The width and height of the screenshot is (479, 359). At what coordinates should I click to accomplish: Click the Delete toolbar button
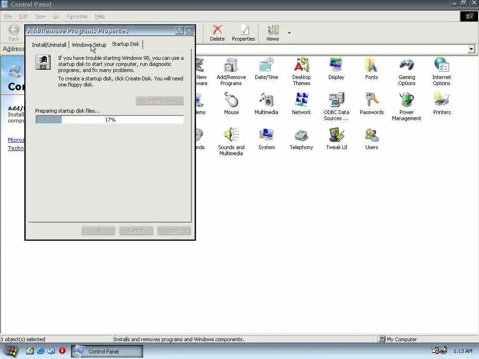point(217,33)
